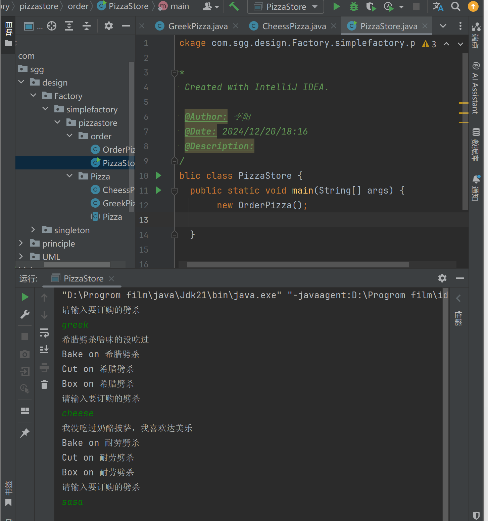
Task: Start debugging with the bug icon
Action: pos(353,6)
